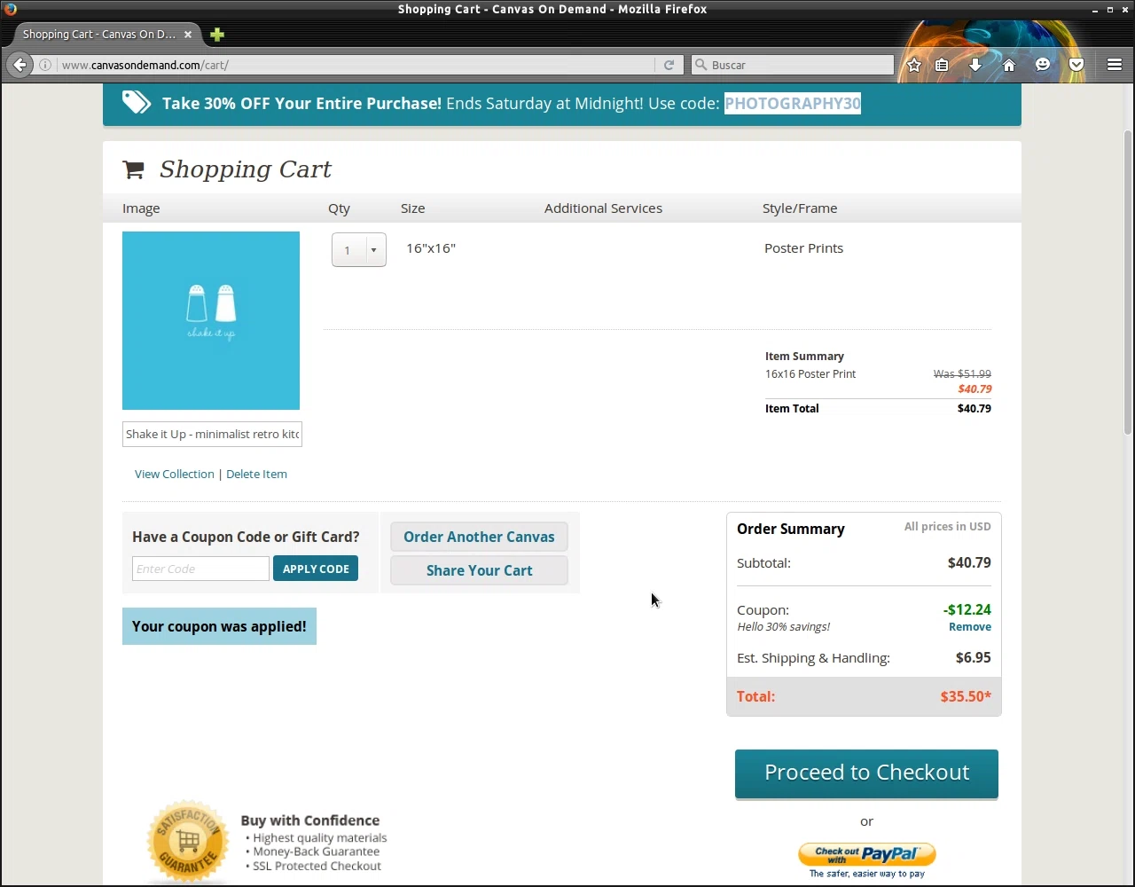Viewport: 1135px width, 887px height.
Task: Click the Firefox icon in title bar
Action: point(11,9)
